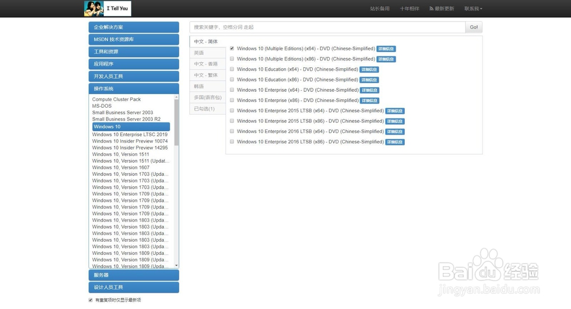The image size is (571, 309).
Task: Open the 已勾选(1) tab
Action: point(208,109)
